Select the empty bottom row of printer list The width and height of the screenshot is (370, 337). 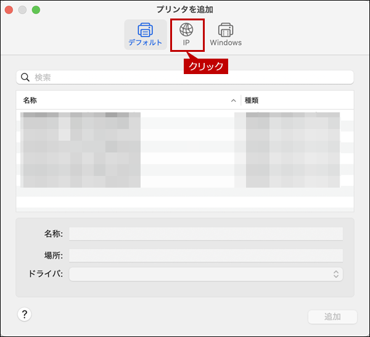(x=185, y=204)
